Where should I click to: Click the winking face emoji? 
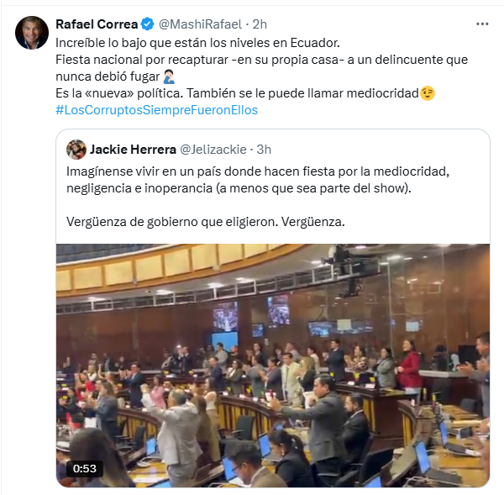click(x=428, y=93)
